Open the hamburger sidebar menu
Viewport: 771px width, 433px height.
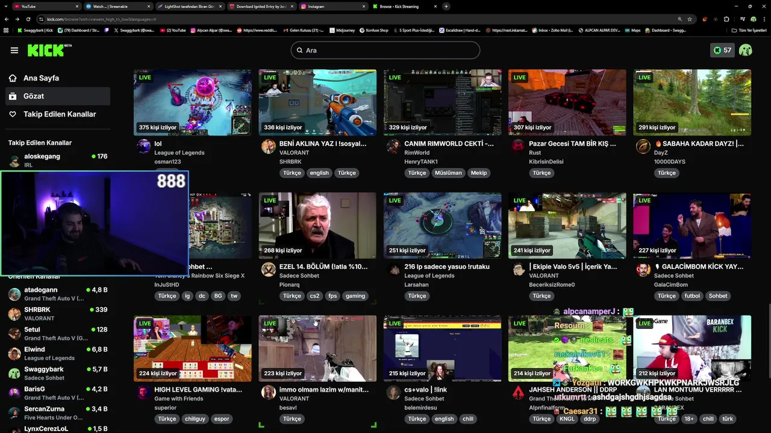14,51
